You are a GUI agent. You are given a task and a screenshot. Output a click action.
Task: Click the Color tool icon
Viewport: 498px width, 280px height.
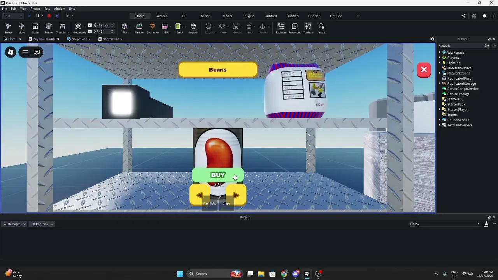point(222,26)
